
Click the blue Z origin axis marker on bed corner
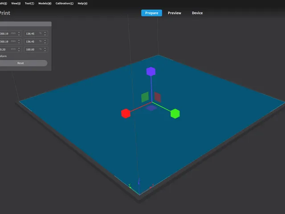139,182
